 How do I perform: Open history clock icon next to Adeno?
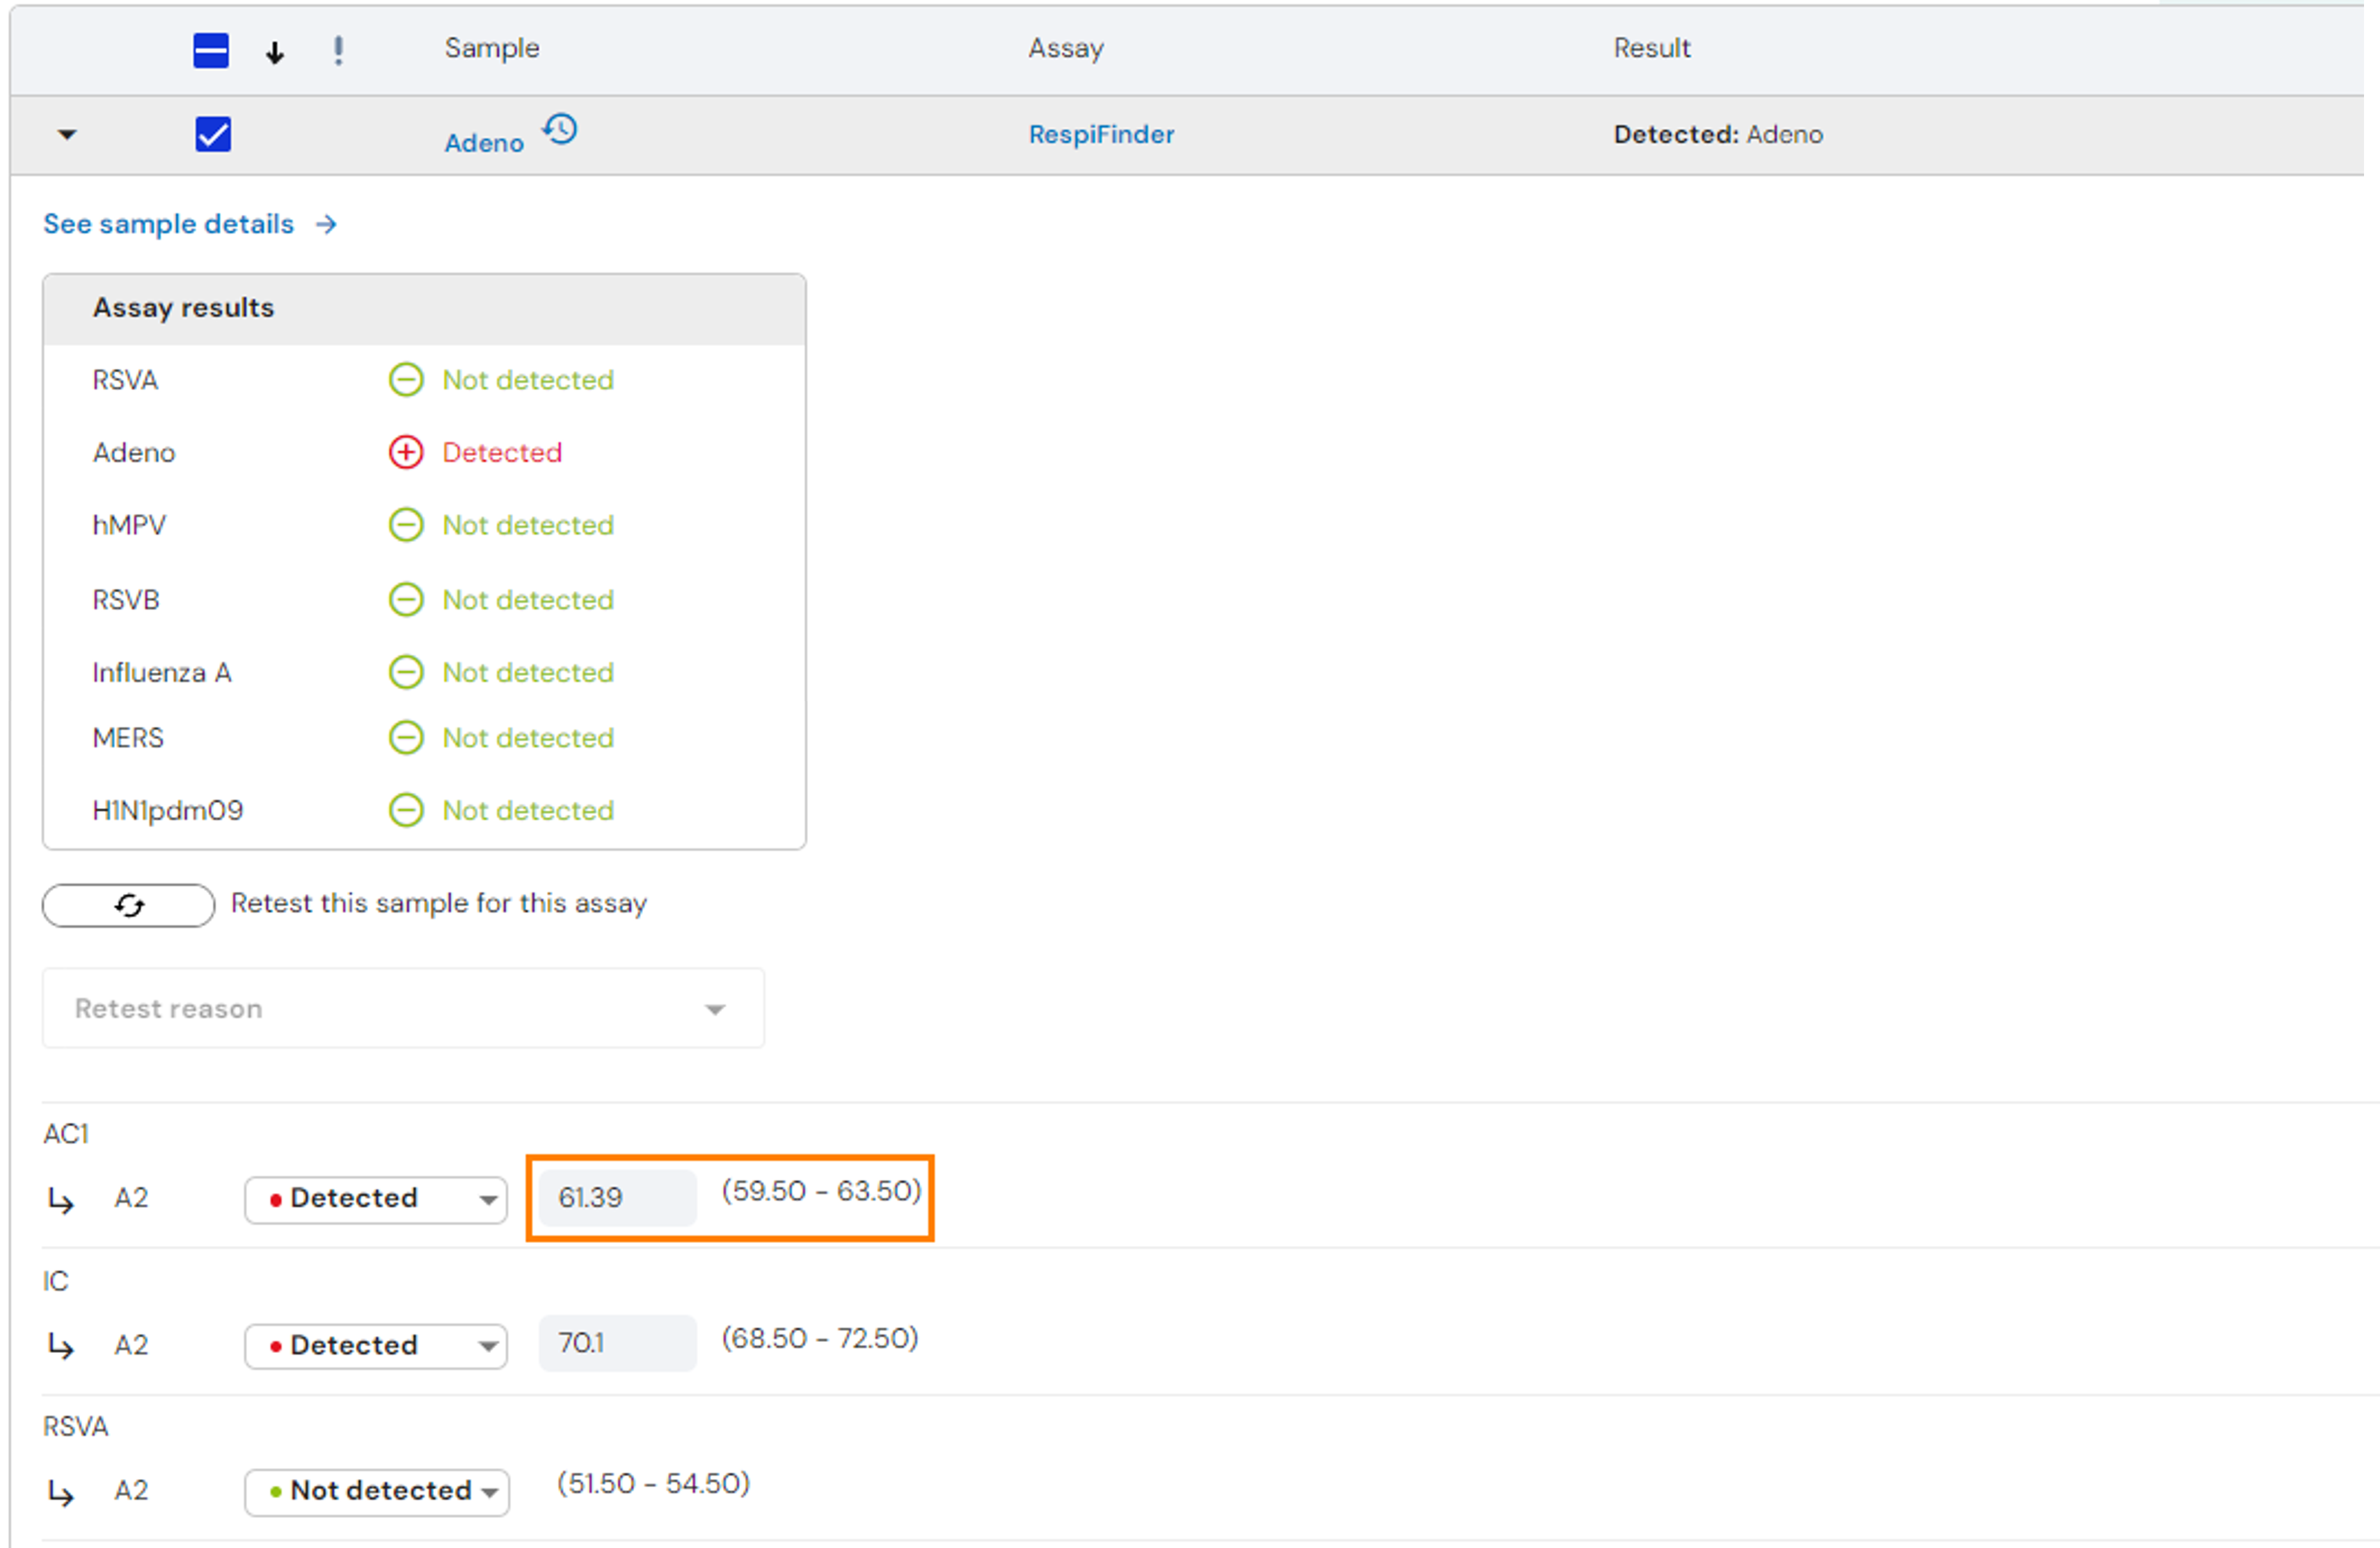[x=560, y=129]
